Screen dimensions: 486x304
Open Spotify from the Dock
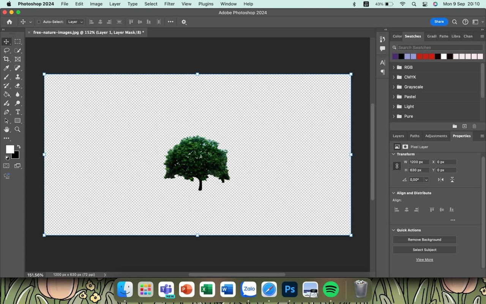331,290
